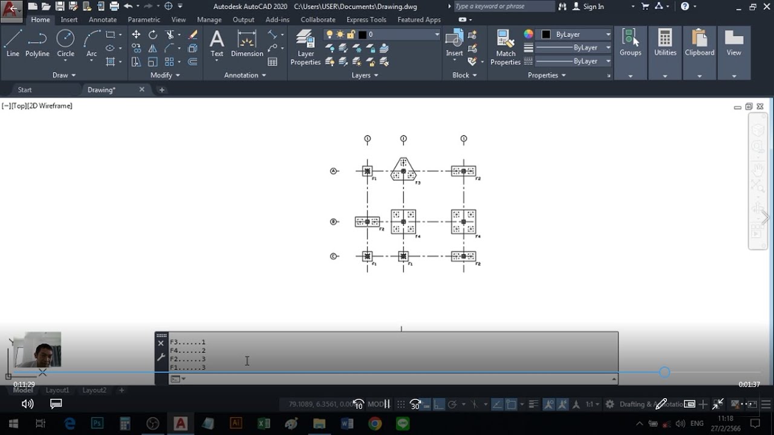Click the Plot printer icon
The height and width of the screenshot is (435, 774).
[x=114, y=7]
